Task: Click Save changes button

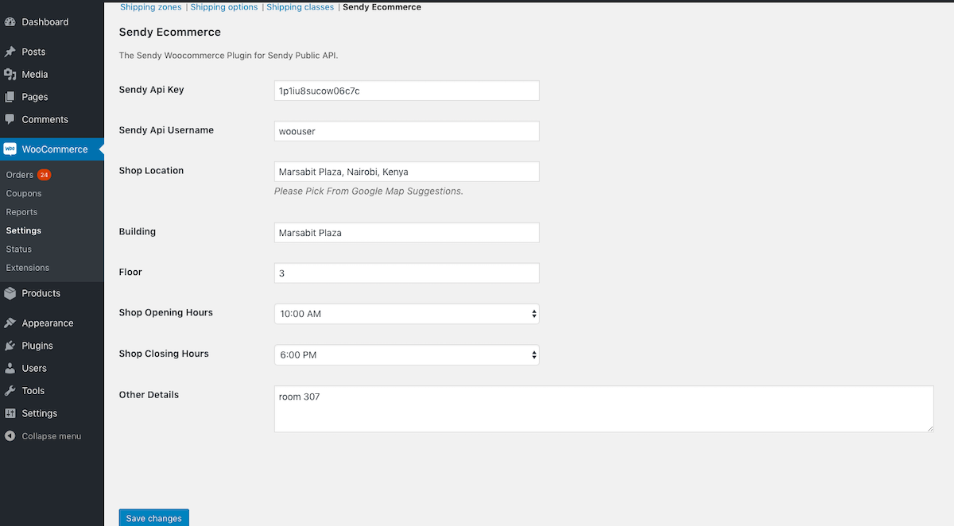Action: tap(154, 518)
